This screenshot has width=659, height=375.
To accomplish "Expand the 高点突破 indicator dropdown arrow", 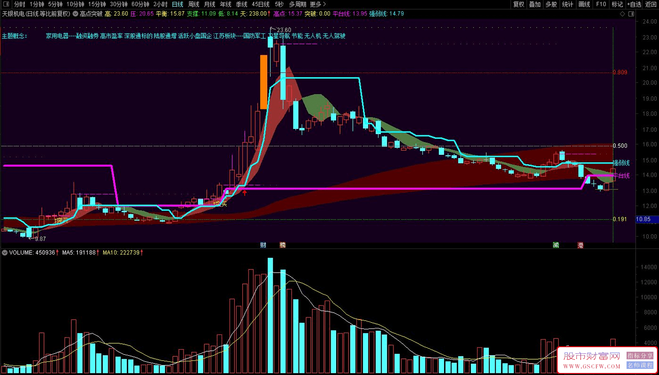I will pyautogui.click(x=76, y=14).
